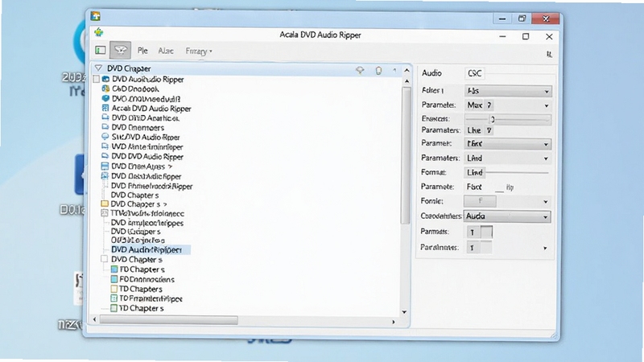Click the Lind button on the Format row
644x362 pixels.
click(x=475, y=173)
